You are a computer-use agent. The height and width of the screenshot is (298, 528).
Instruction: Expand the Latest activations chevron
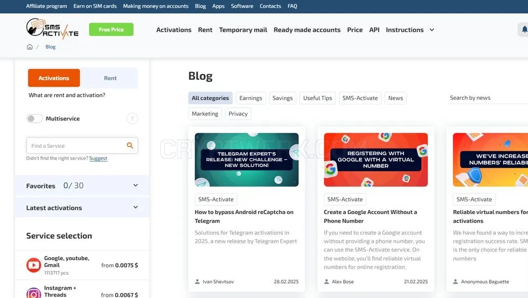point(135,207)
